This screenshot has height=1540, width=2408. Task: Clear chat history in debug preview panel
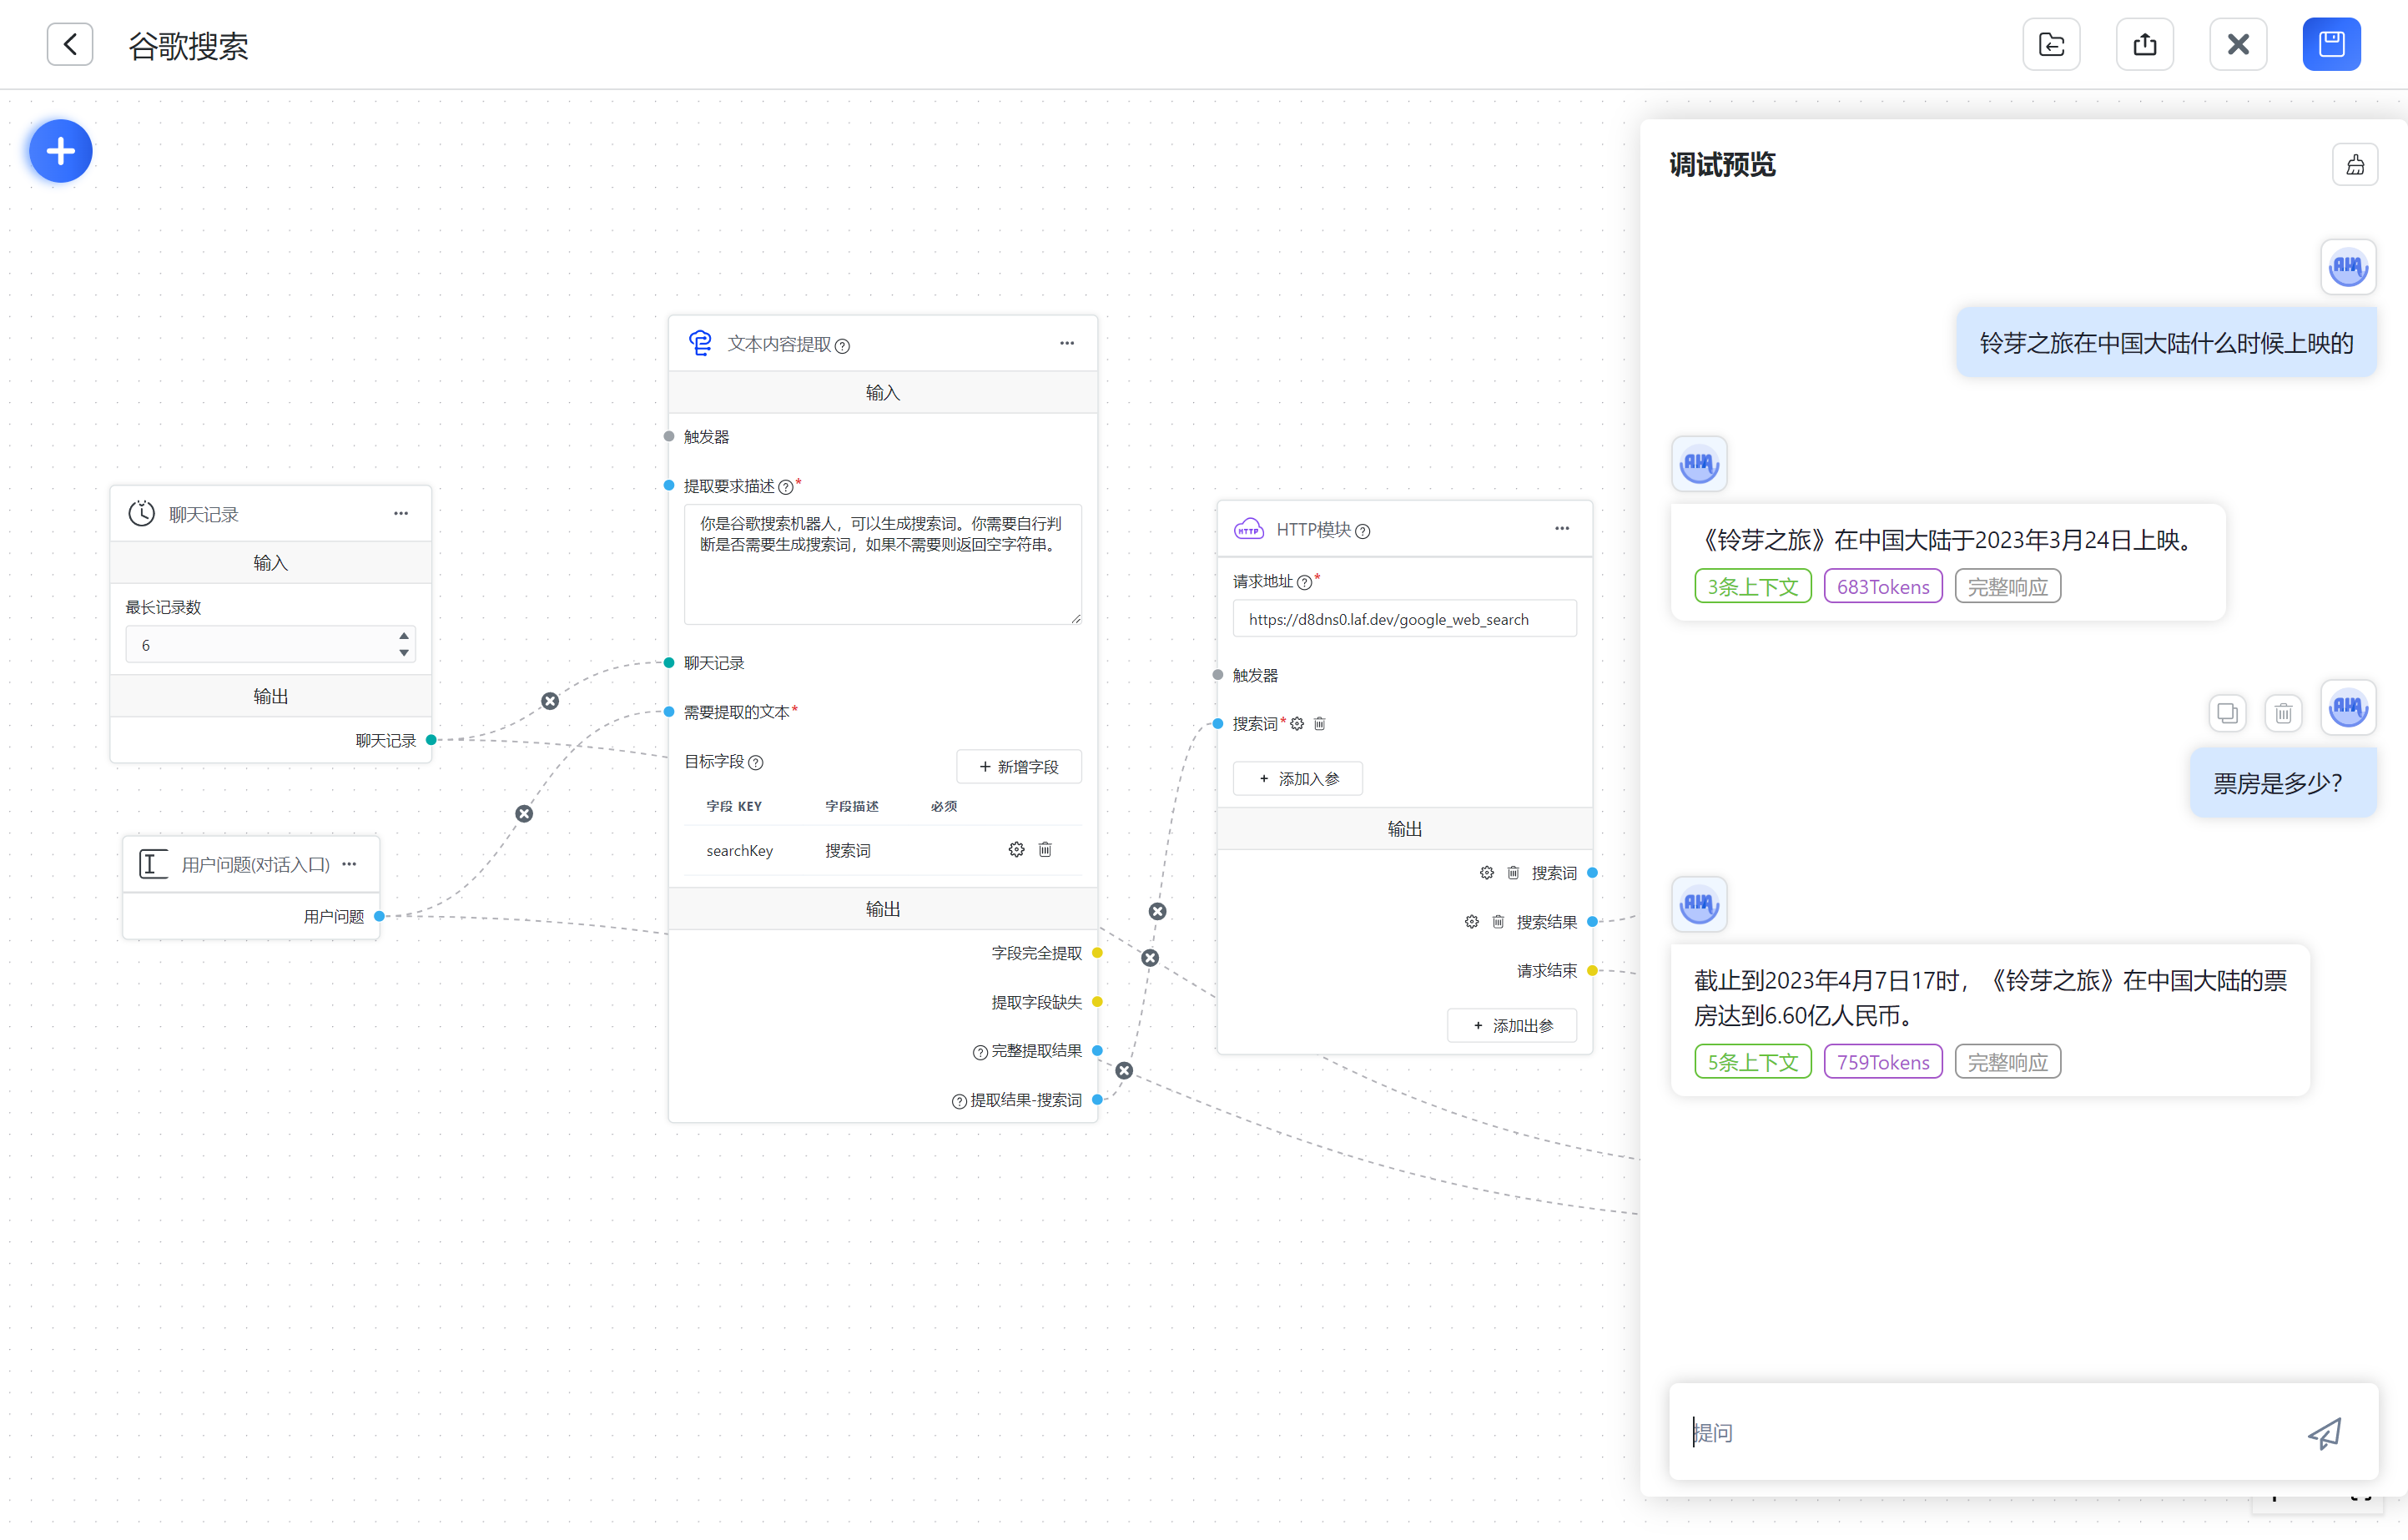[x=2355, y=165]
